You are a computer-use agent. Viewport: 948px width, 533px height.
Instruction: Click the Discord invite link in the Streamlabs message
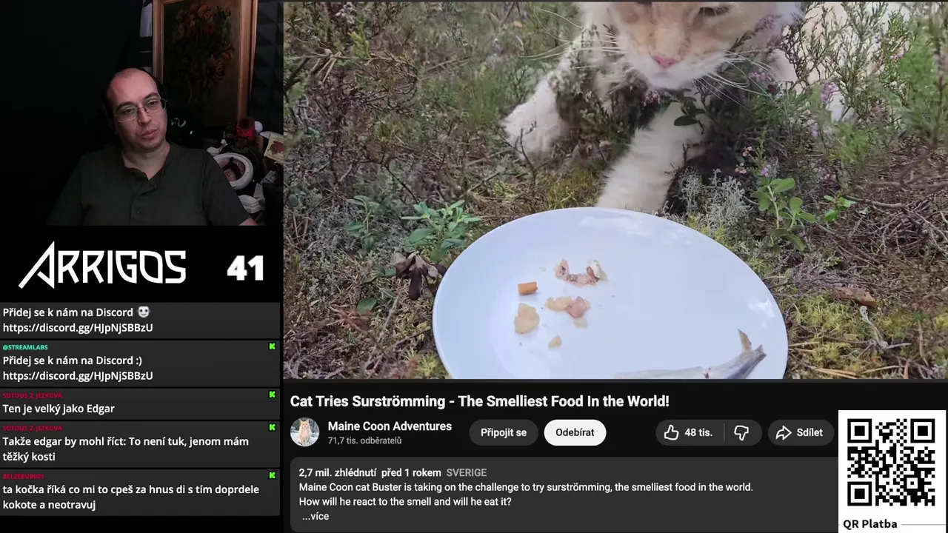(78, 376)
